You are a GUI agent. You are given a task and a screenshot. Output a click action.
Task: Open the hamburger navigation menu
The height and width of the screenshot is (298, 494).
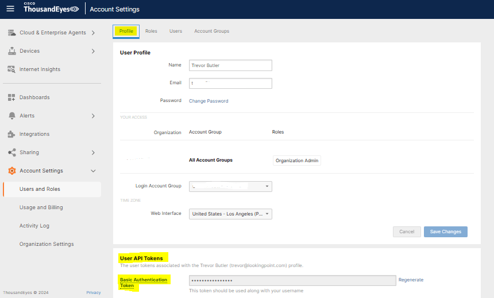(x=10, y=9)
